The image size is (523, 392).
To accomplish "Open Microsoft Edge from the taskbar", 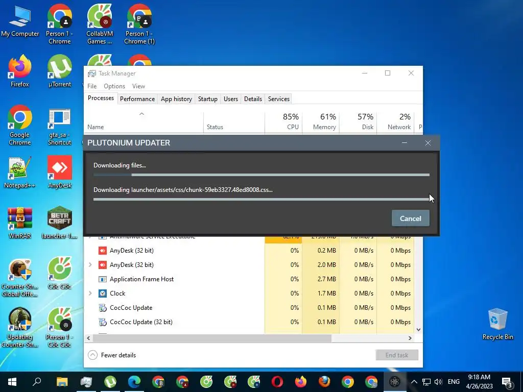I will pyautogui.click(x=134, y=382).
